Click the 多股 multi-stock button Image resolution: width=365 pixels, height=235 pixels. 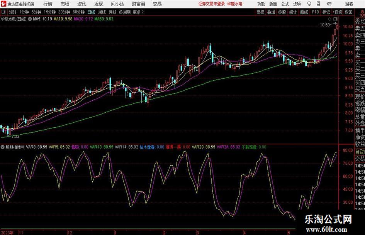click(282, 12)
